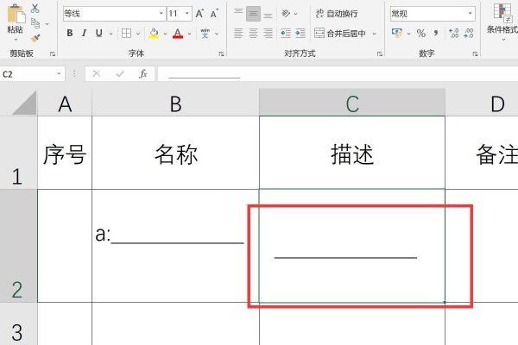Toggle Bold formatting
Viewport: 518px width, 345px height.
click(70, 33)
